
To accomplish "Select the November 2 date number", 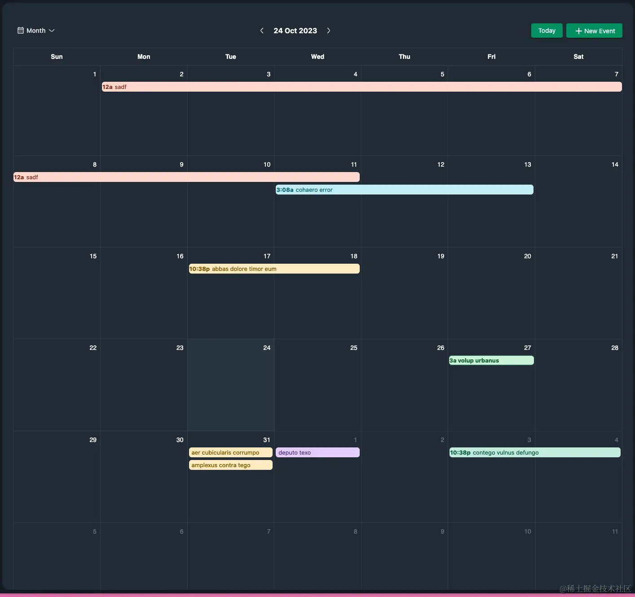I will point(442,440).
